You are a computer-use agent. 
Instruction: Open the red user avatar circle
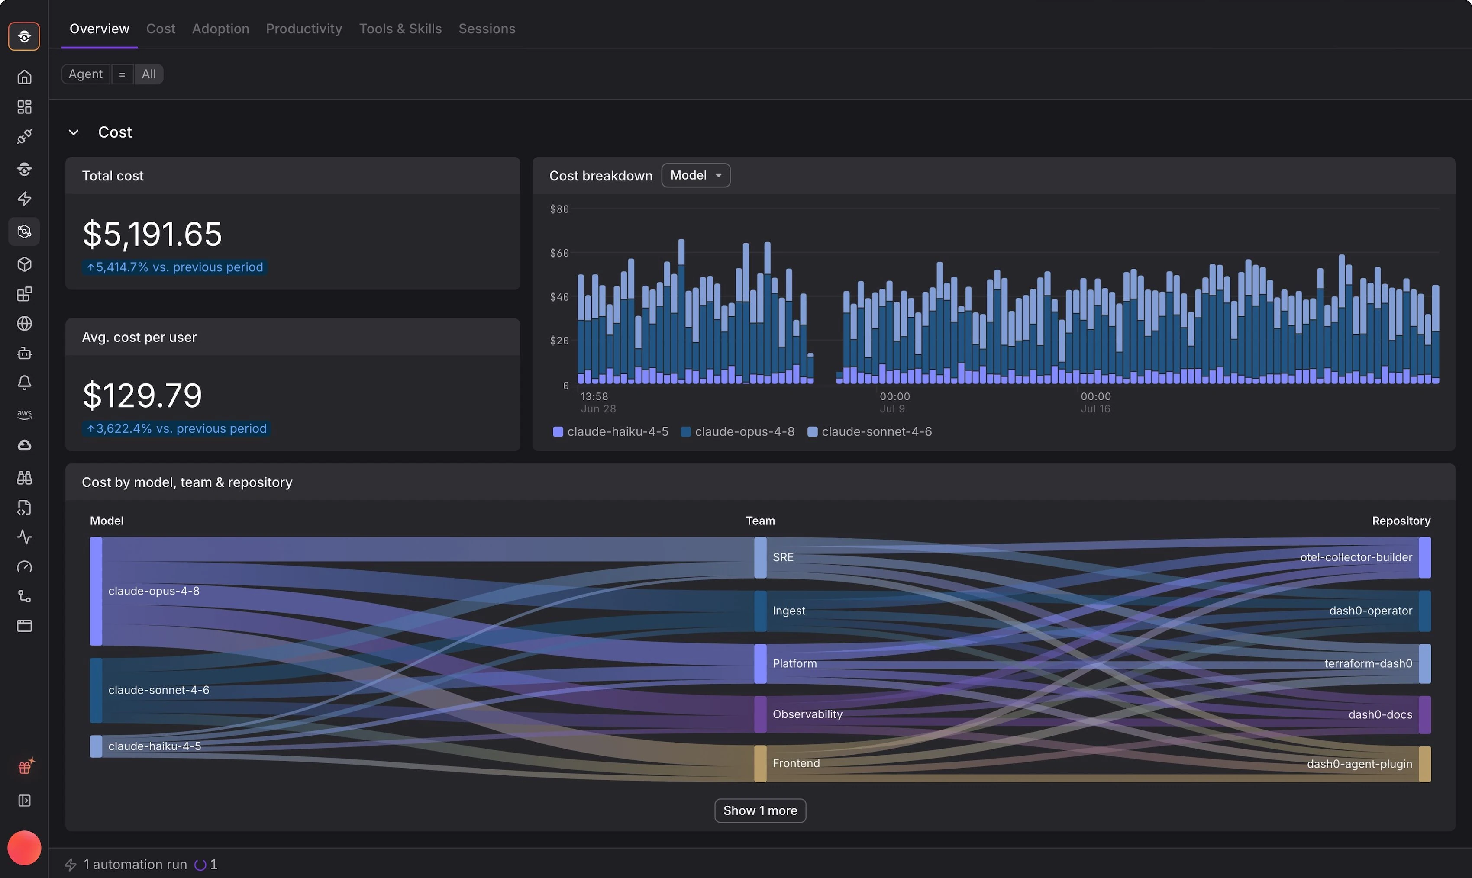24,848
